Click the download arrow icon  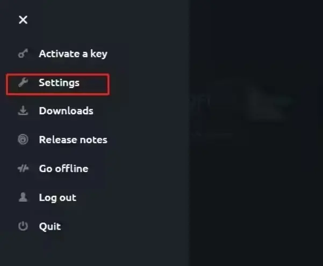click(23, 111)
